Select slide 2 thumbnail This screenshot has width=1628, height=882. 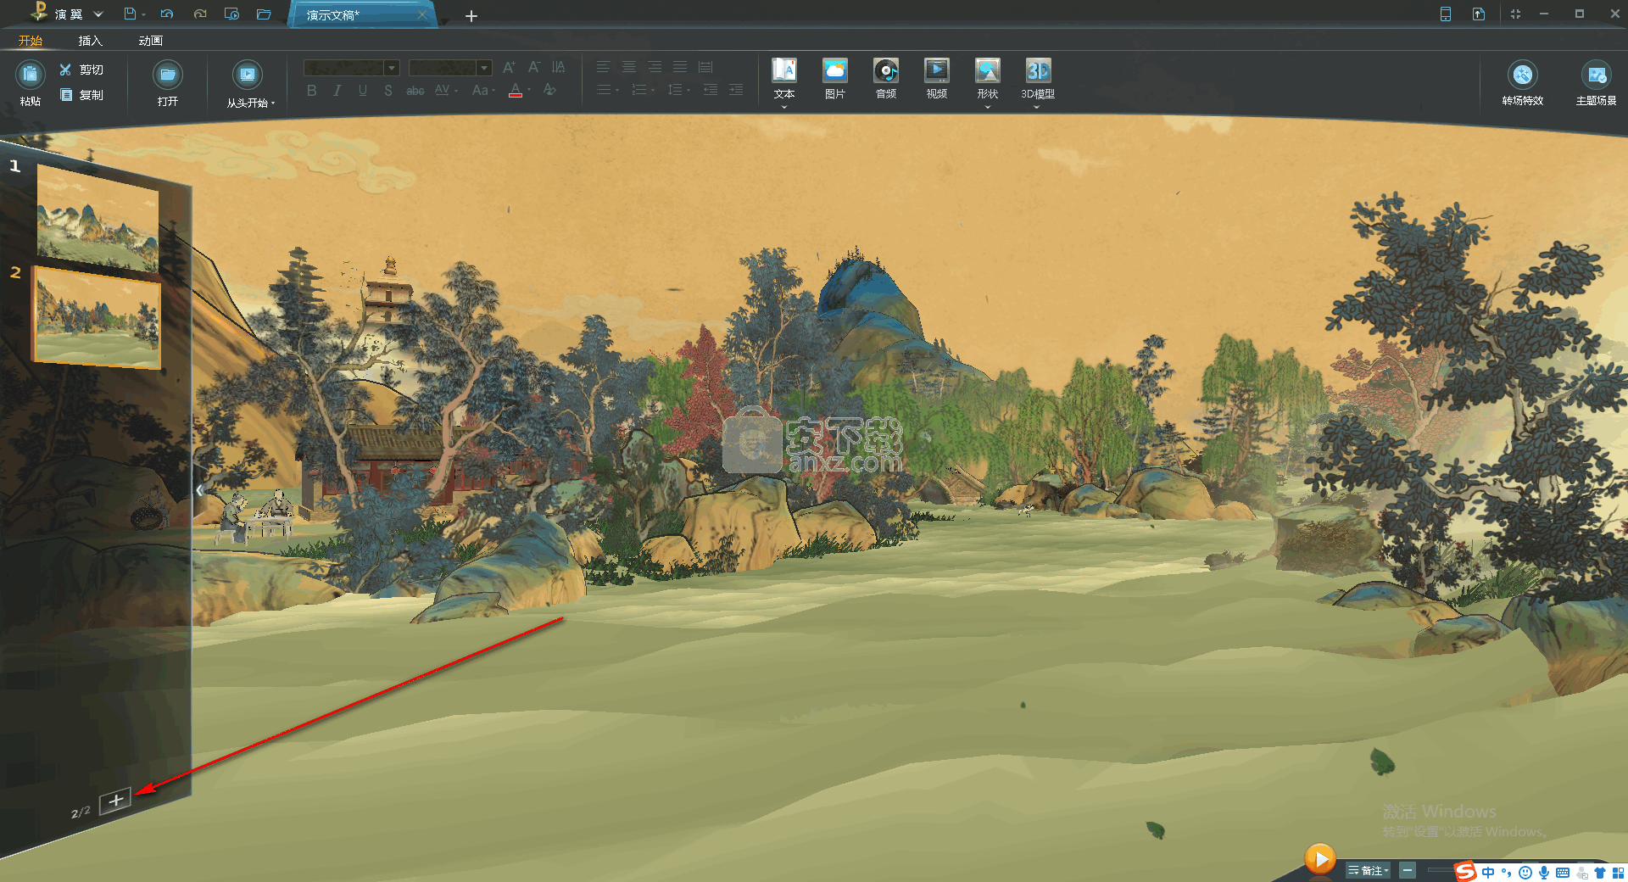tap(97, 318)
